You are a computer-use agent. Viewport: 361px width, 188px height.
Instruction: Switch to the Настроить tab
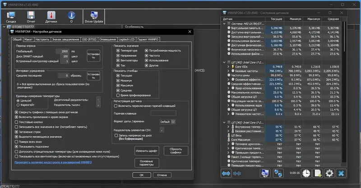coord(42,39)
